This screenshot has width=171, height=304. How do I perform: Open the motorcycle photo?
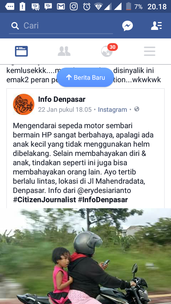point(85,256)
